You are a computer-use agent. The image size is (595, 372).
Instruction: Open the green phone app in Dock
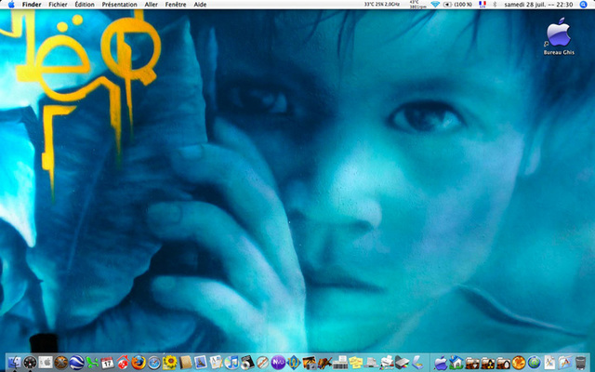[92, 363]
